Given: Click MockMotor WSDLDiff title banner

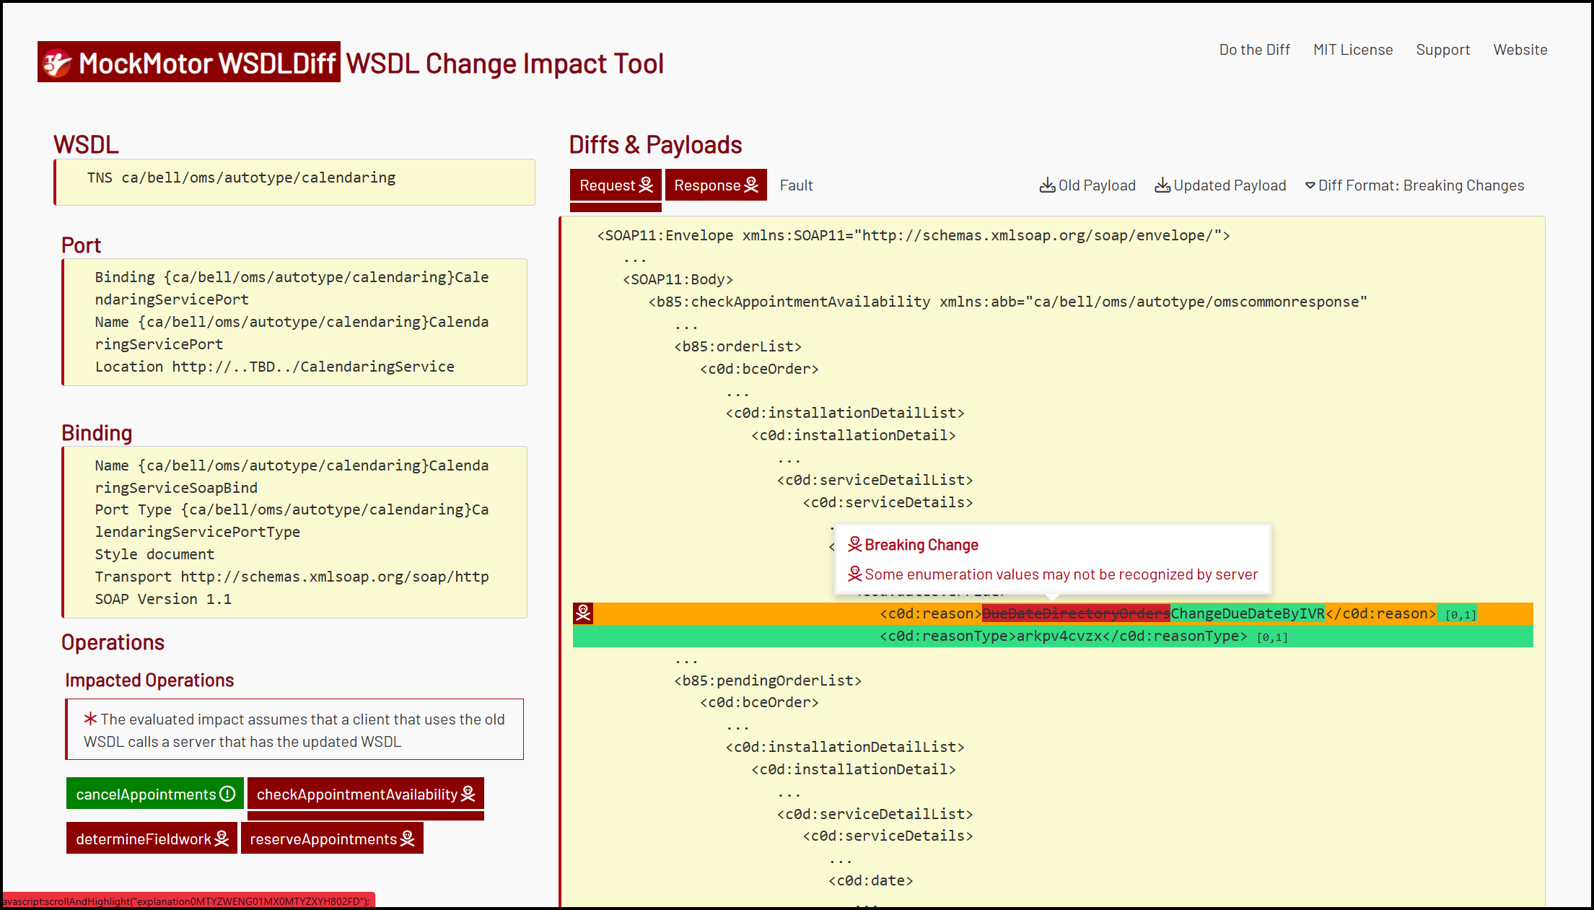Looking at the screenshot, I should tap(189, 62).
